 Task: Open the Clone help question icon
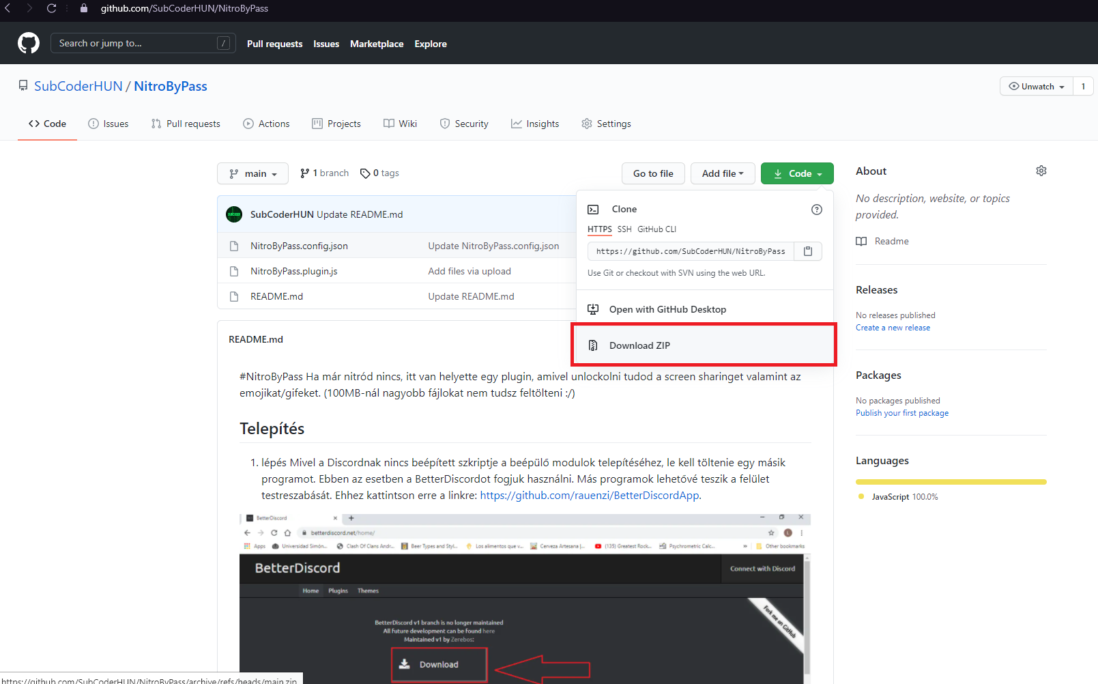point(816,210)
